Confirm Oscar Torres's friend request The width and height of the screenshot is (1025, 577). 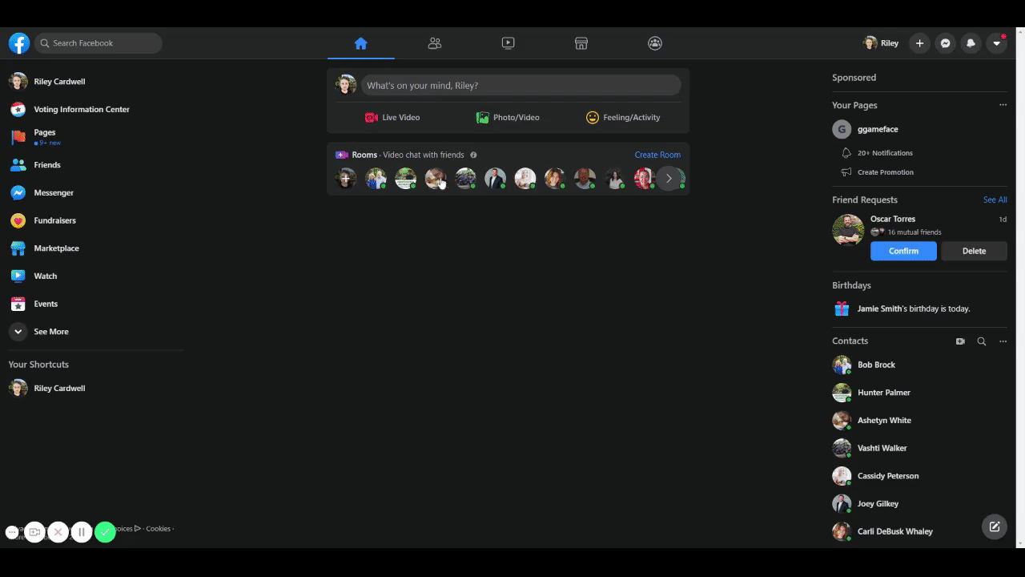tap(903, 251)
